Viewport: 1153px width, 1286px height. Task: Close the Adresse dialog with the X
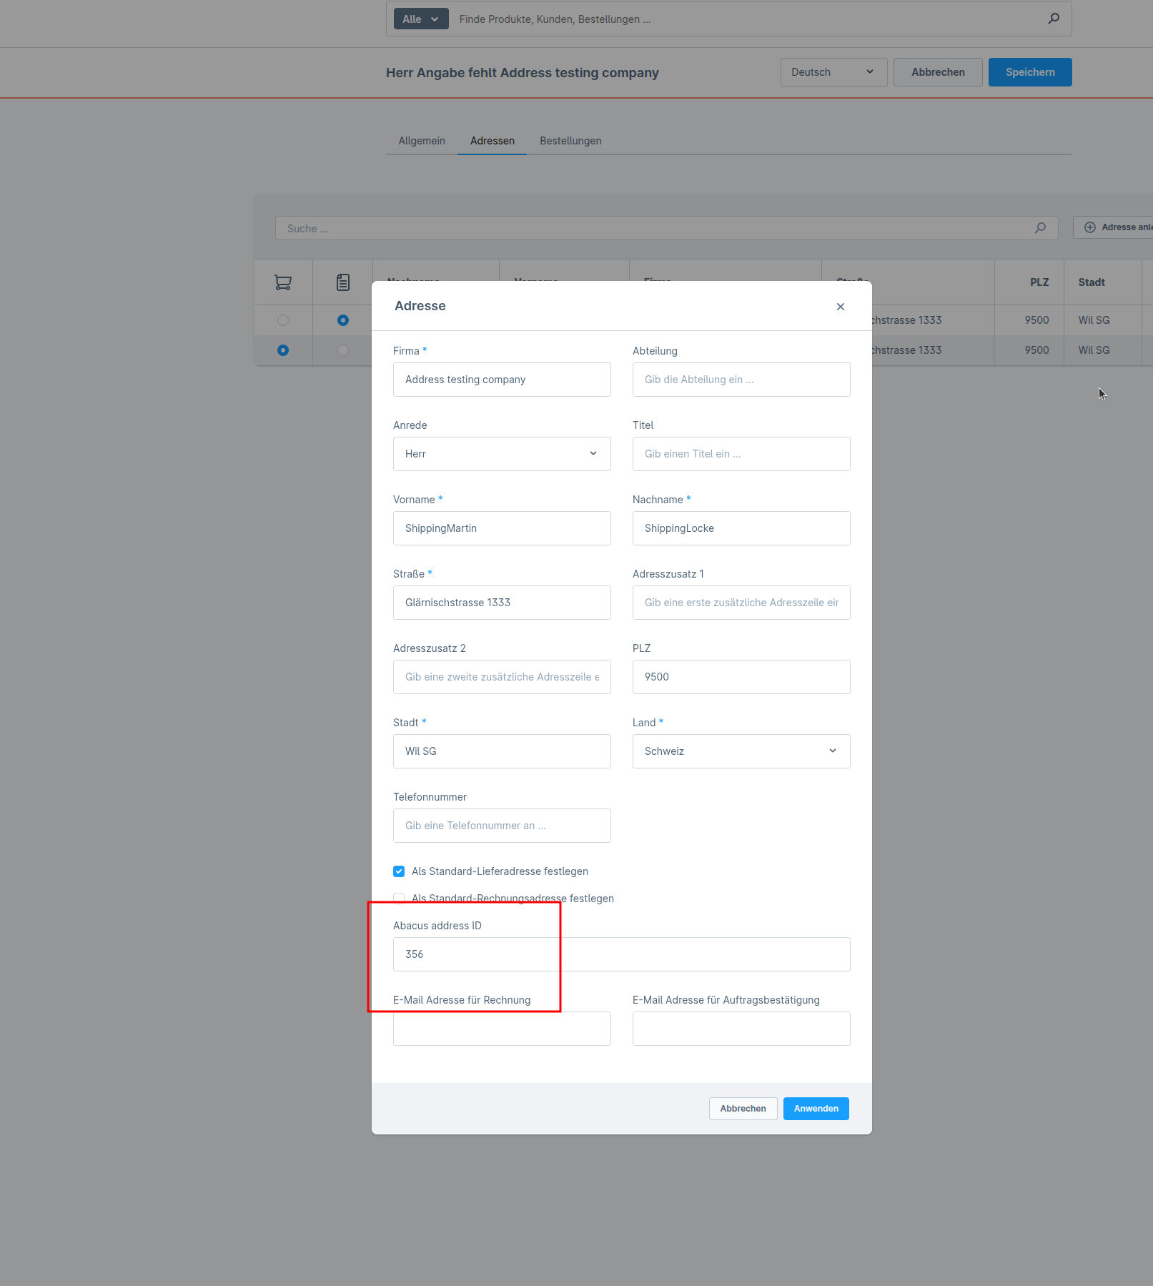841,306
